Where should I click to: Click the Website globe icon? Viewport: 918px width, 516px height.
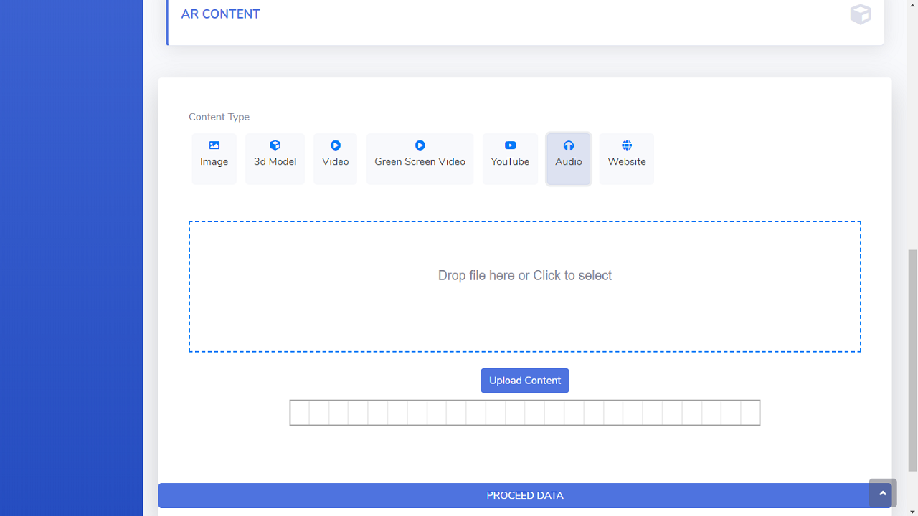[x=626, y=145]
